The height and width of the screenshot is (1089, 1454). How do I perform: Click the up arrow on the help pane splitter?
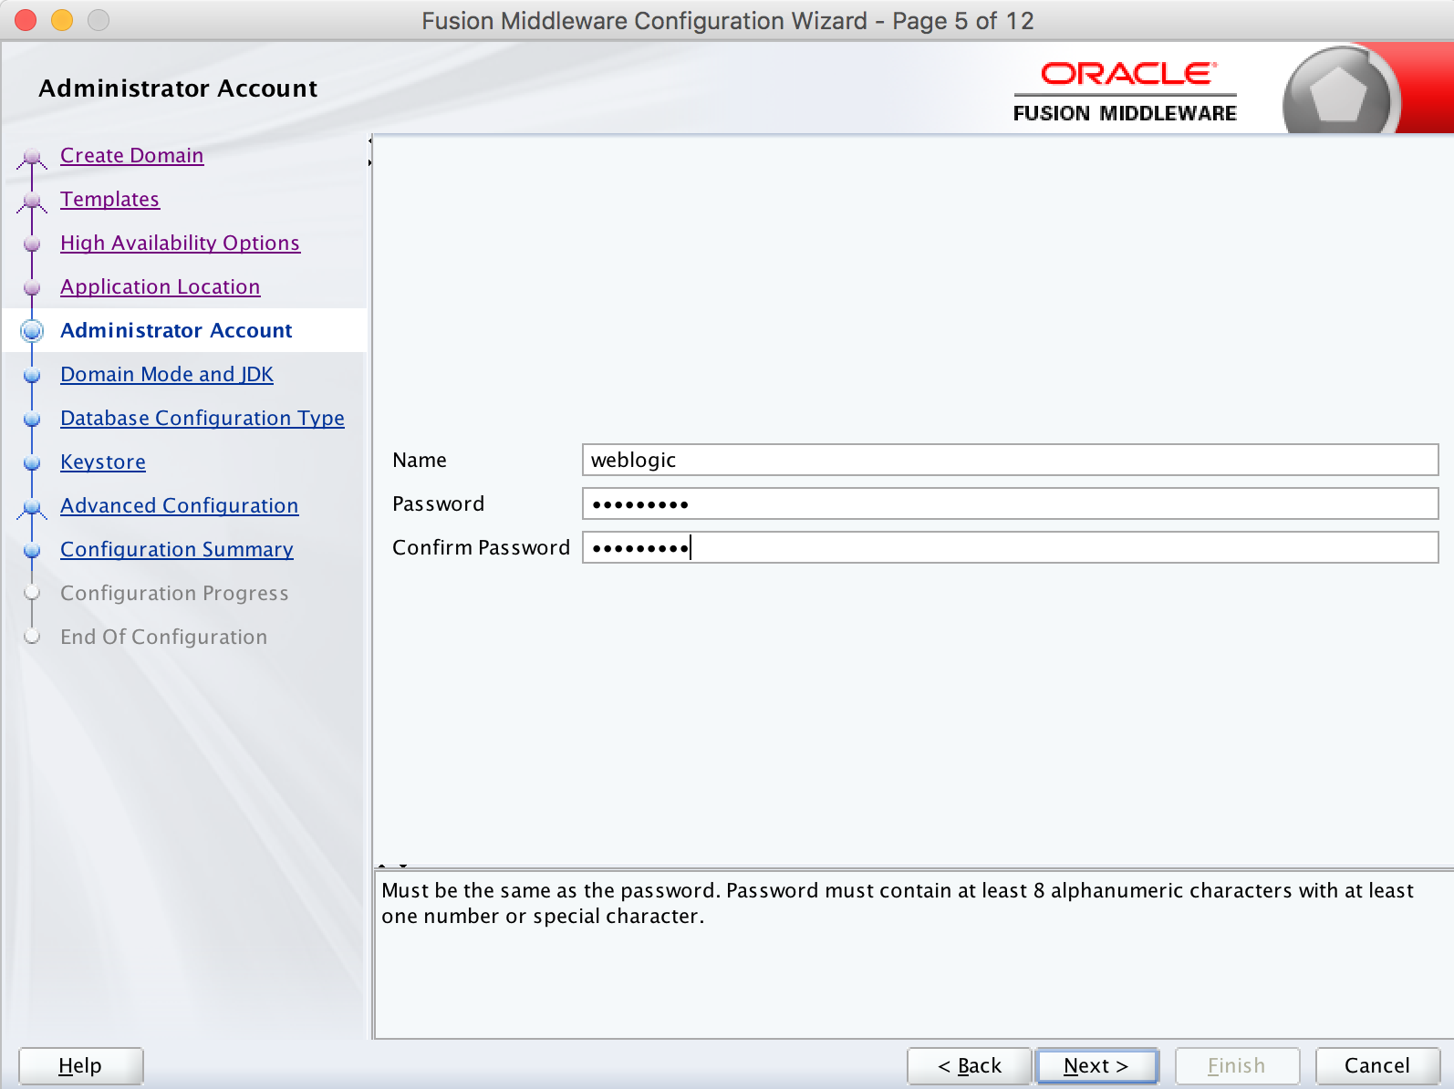point(382,866)
